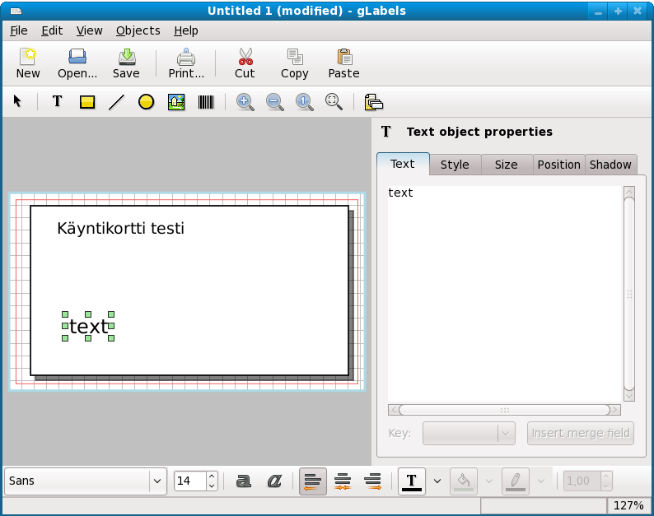Click the Käyntikortti testi text object
This screenshot has height=516, width=654.
120,228
